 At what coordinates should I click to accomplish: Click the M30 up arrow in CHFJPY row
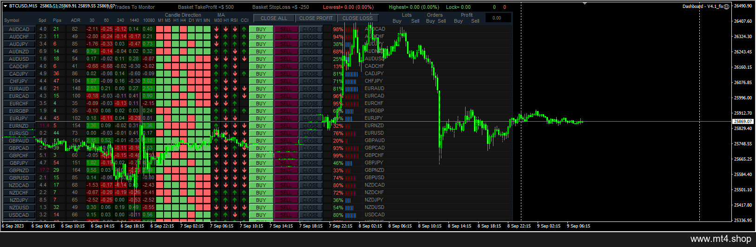(216, 81)
